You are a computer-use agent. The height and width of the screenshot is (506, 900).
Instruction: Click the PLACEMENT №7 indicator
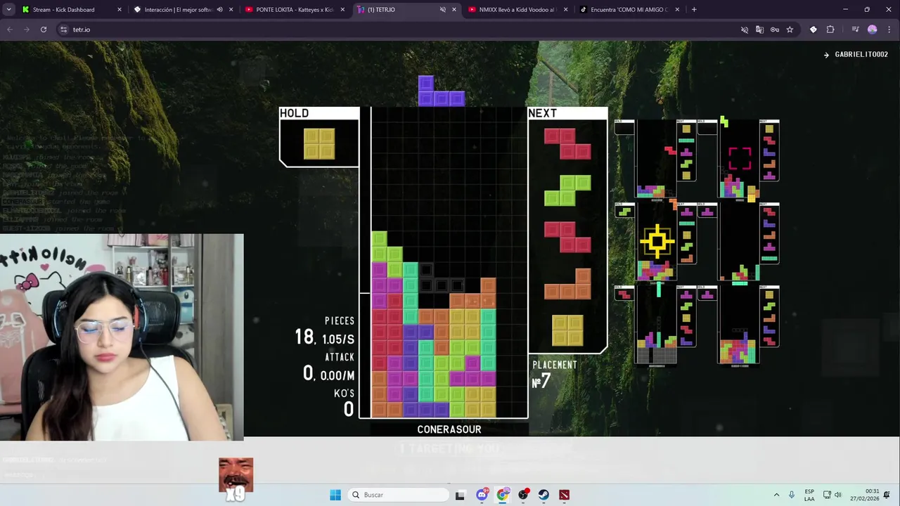(x=555, y=374)
